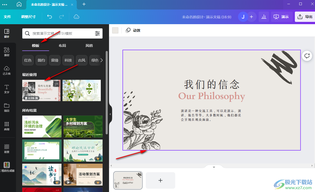Image resolution: width=315 pixels, height=192 pixels.
Task: Choose 理论流派分析 template
Action: pos(83,150)
